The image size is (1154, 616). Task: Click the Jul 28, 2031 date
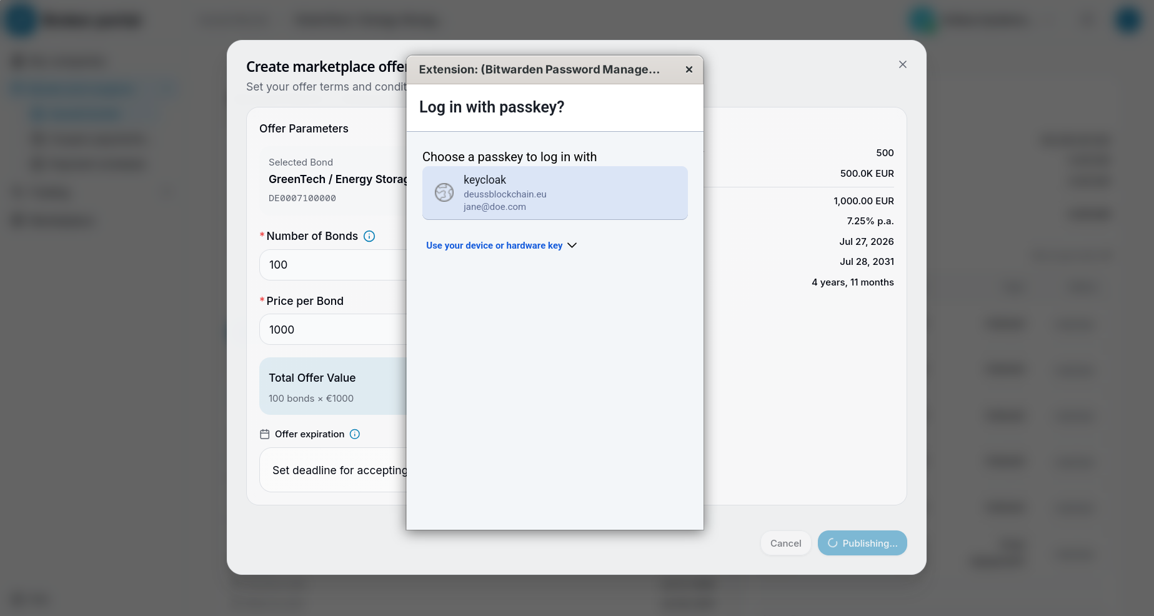[x=867, y=262]
